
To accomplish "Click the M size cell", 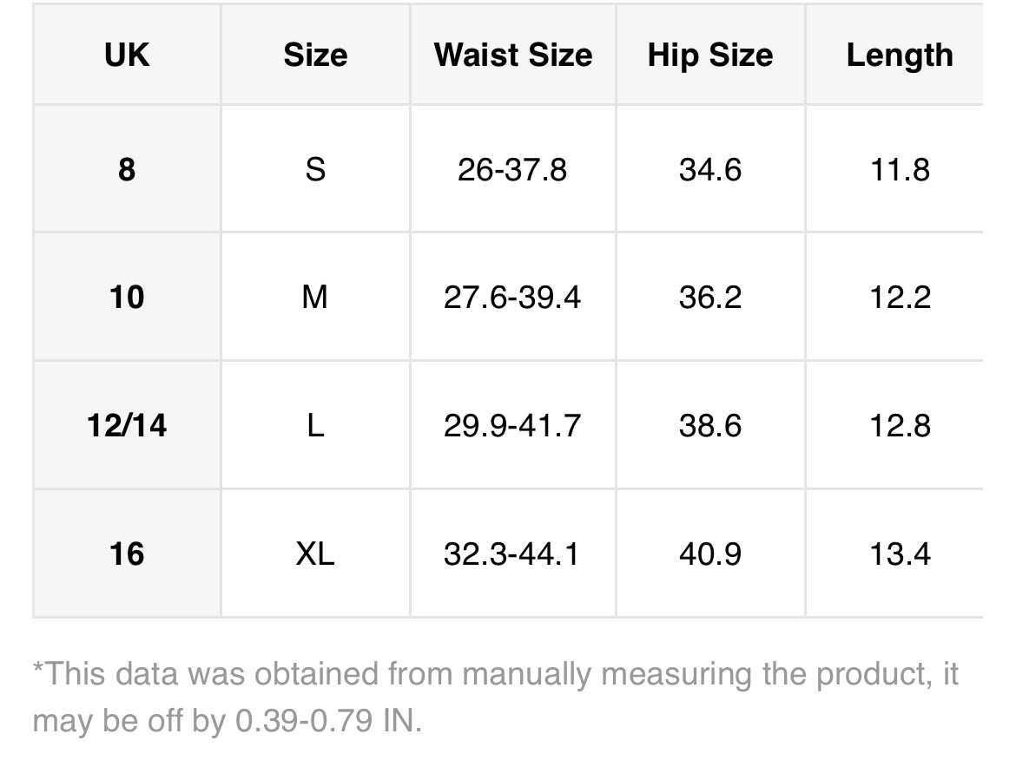I will [315, 297].
